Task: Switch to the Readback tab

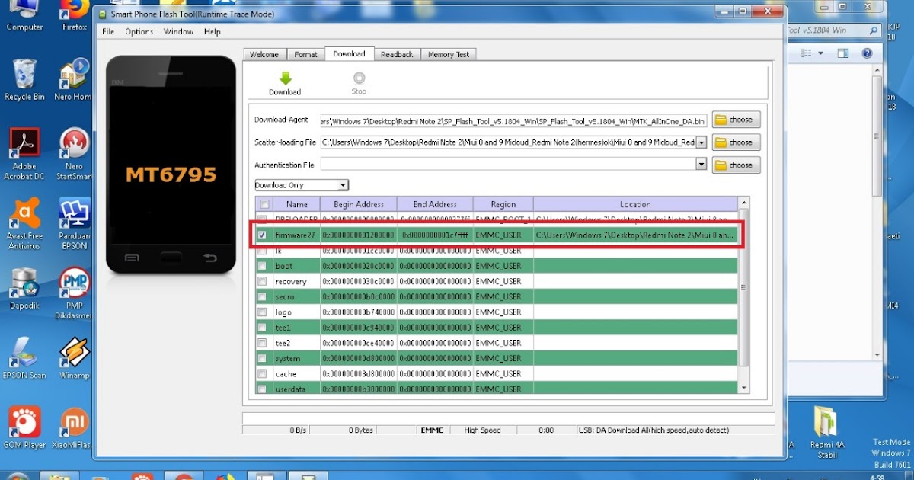Action: (397, 54)
